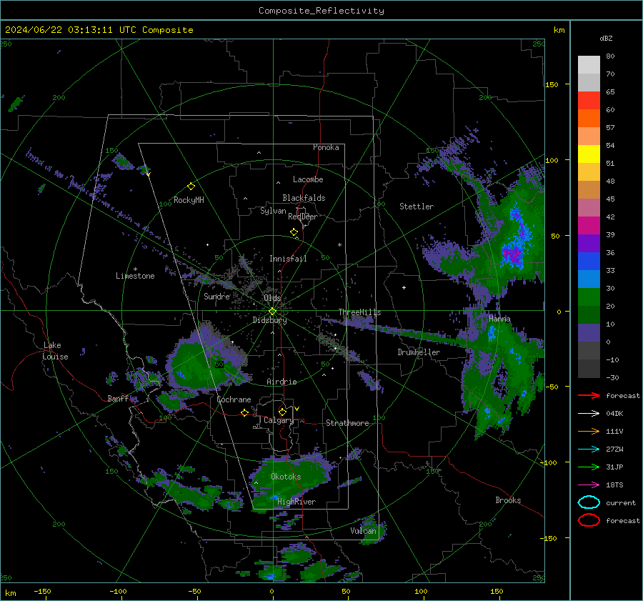Screen dimensions: 643x601
Task: Click the yellow radar-center diamond above Didsbury
Action: [272, 312]
